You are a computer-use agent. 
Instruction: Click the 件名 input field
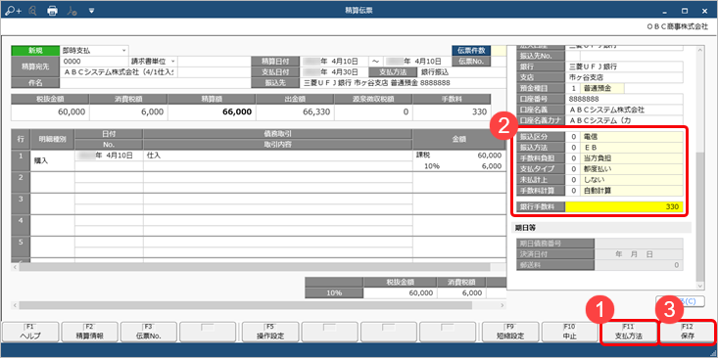click(155, 83)
